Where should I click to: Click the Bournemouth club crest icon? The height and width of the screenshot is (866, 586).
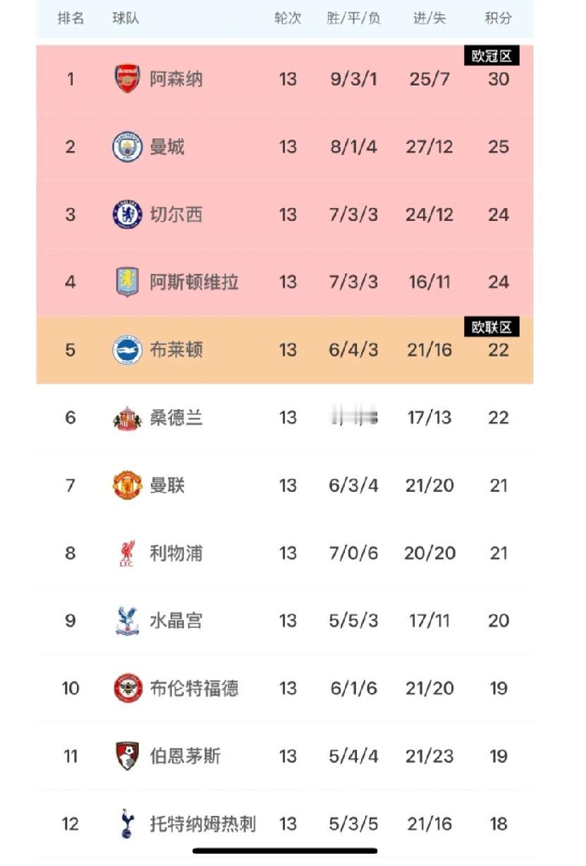coord(128,757)
